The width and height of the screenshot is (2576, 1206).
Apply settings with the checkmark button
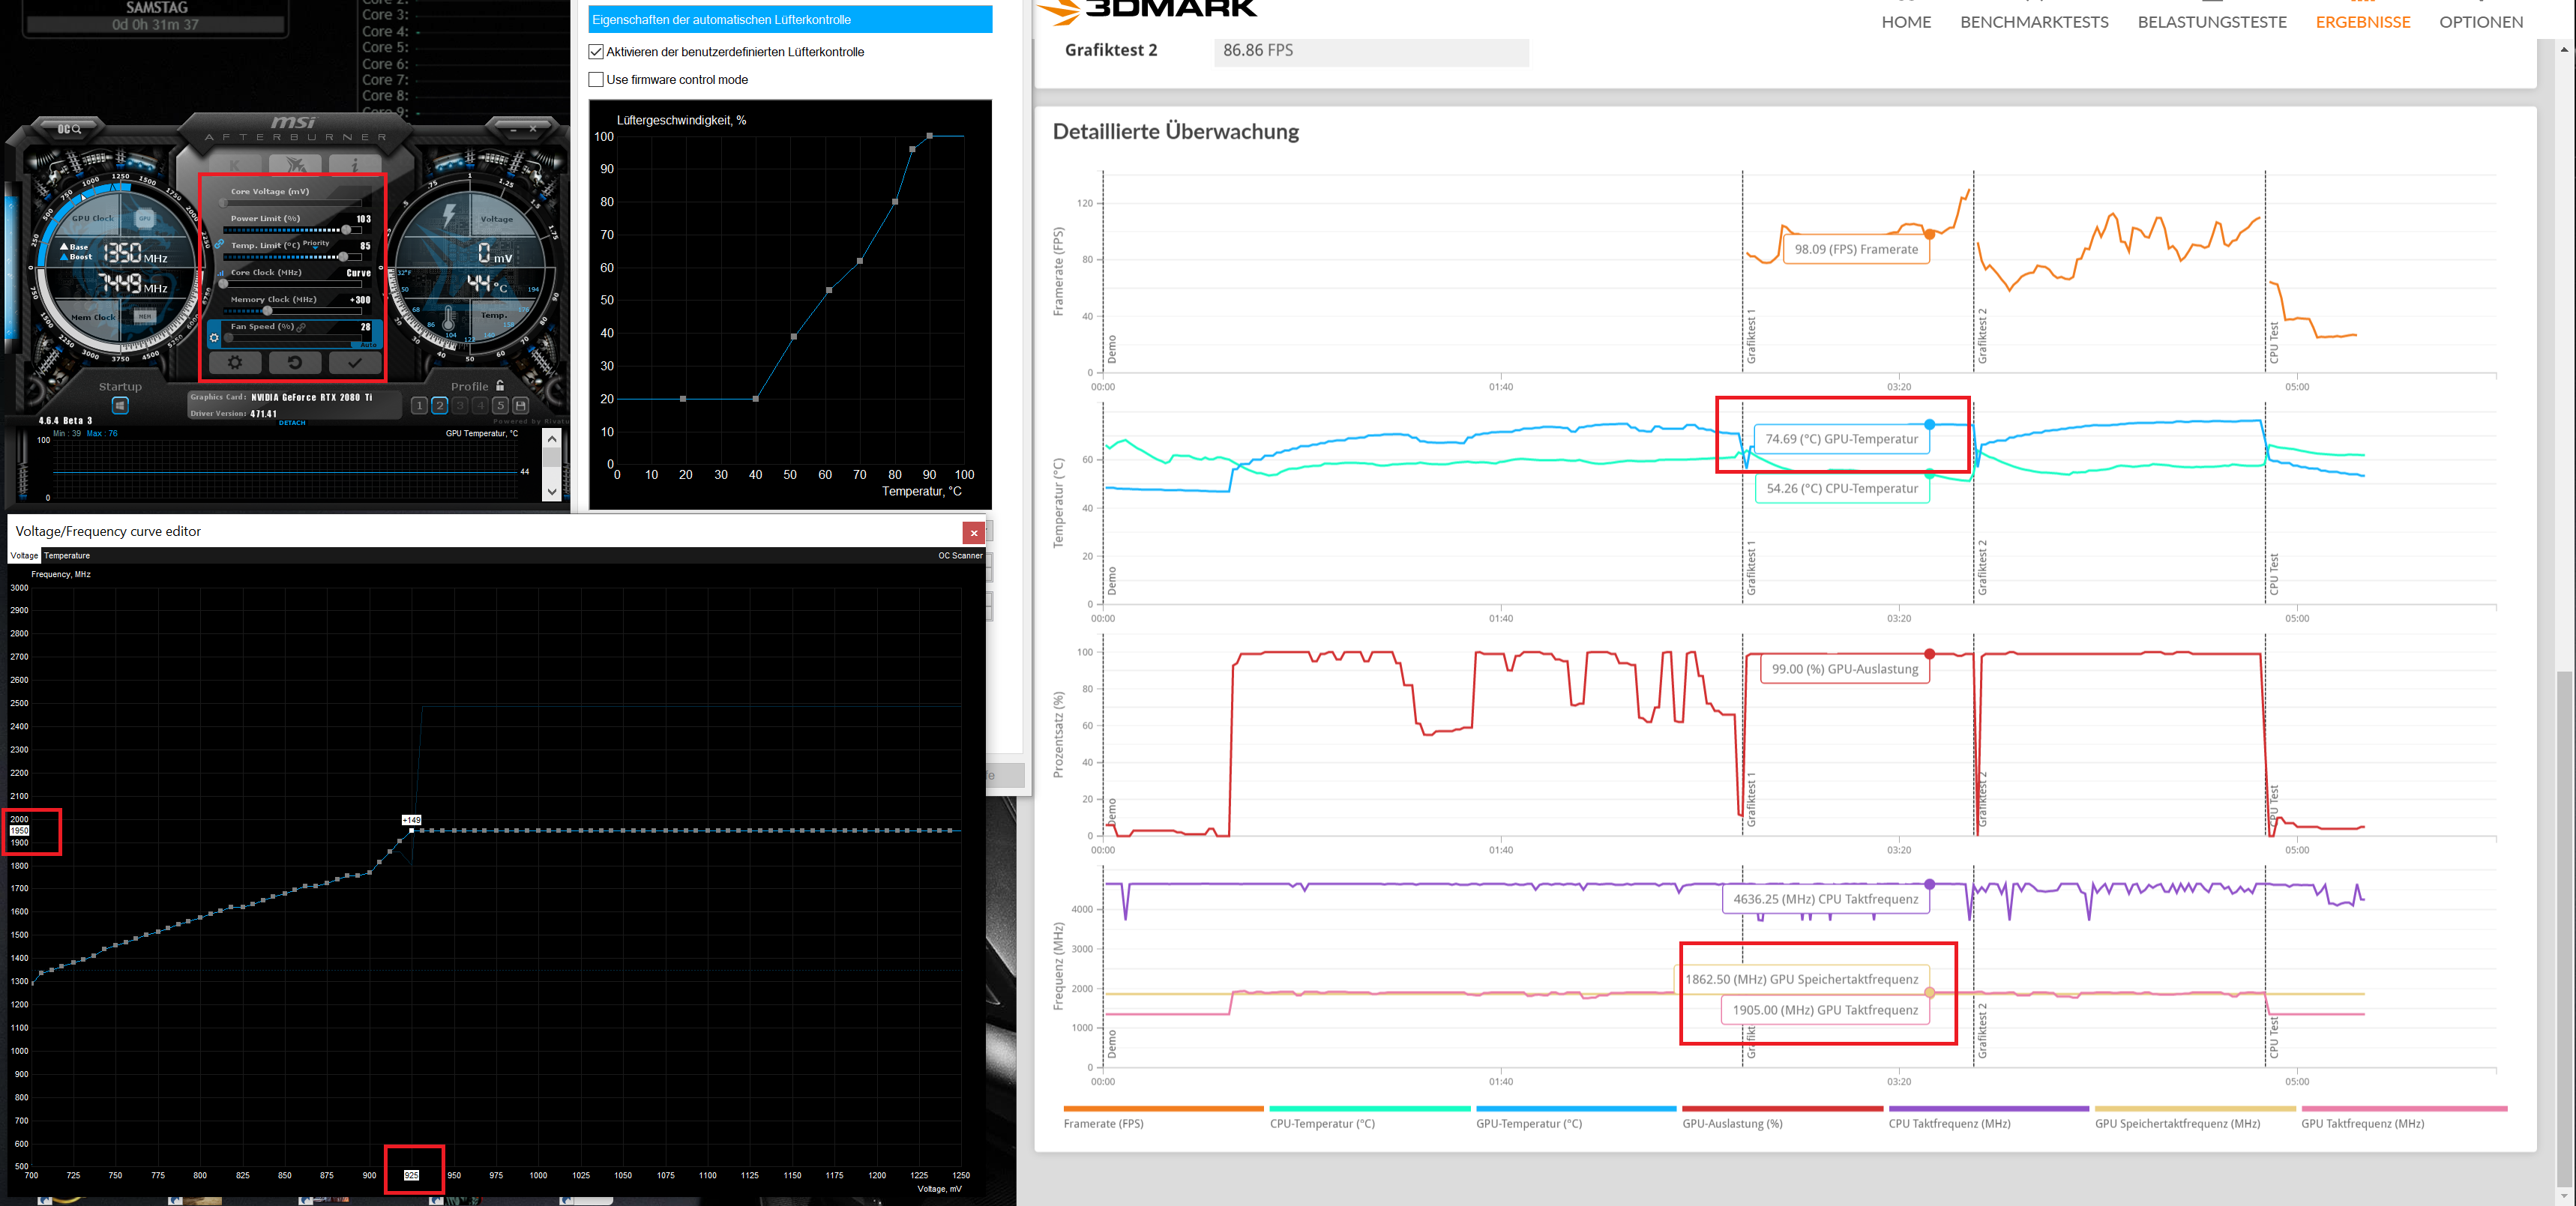(354, 363)
